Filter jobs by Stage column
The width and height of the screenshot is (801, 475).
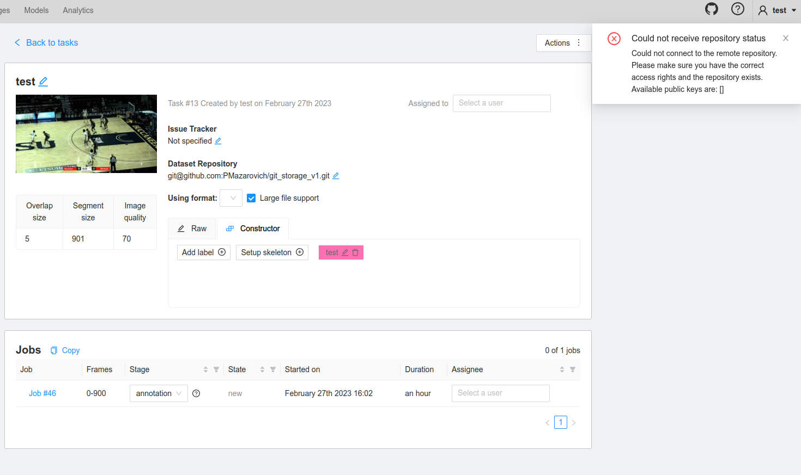tap(216, 369)
